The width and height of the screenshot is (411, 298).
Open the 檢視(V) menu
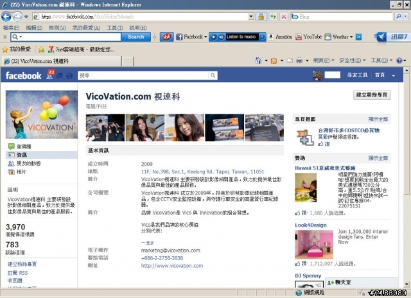57,28
